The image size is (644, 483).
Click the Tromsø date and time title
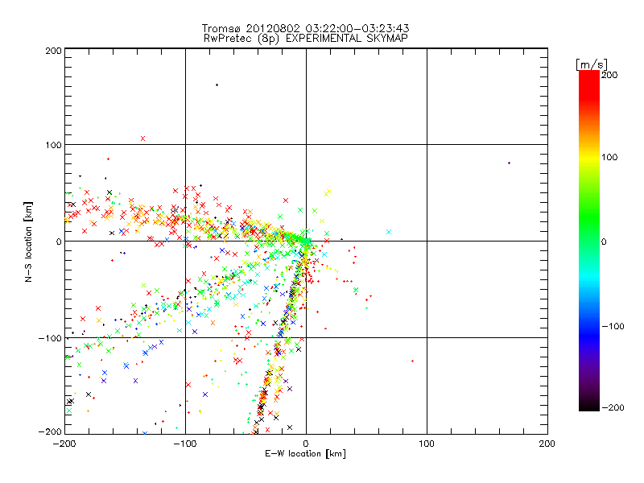305,28
